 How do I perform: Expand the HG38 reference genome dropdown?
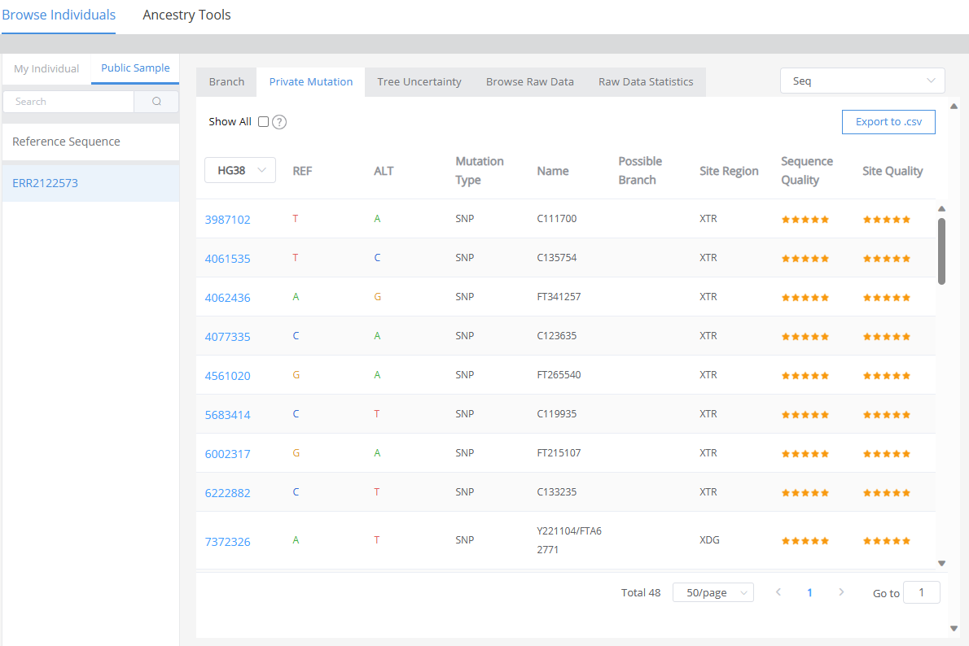point(240,170)
